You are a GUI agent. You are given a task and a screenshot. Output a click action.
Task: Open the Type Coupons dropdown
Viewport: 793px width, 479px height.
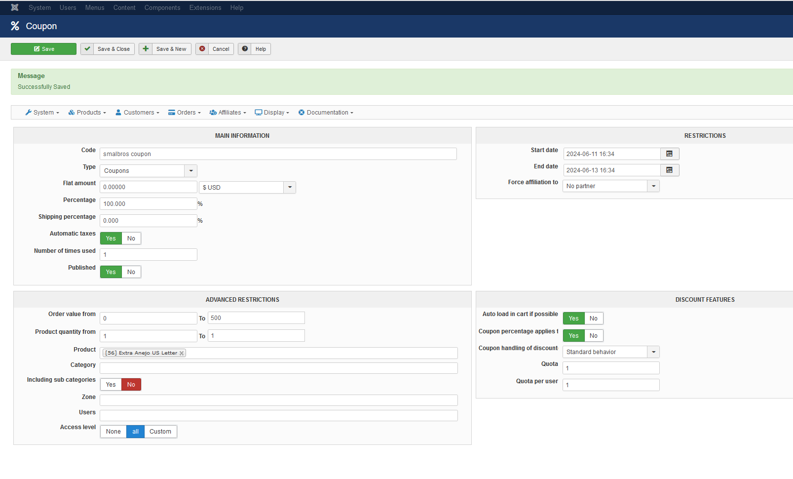149,171
